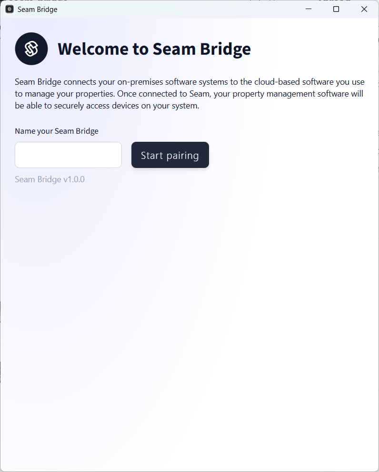Minimize the Seam Bridge window
The image size is (379, 472).
[x=308, y=9]
